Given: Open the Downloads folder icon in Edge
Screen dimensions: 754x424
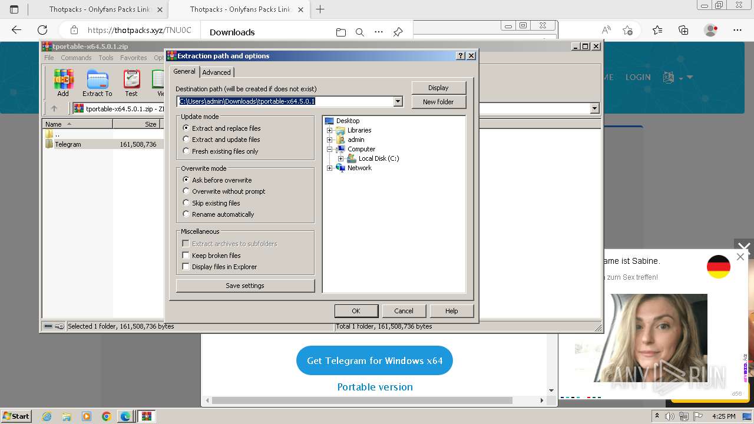Looking at the screenshot, I should (x=340, y=32).
